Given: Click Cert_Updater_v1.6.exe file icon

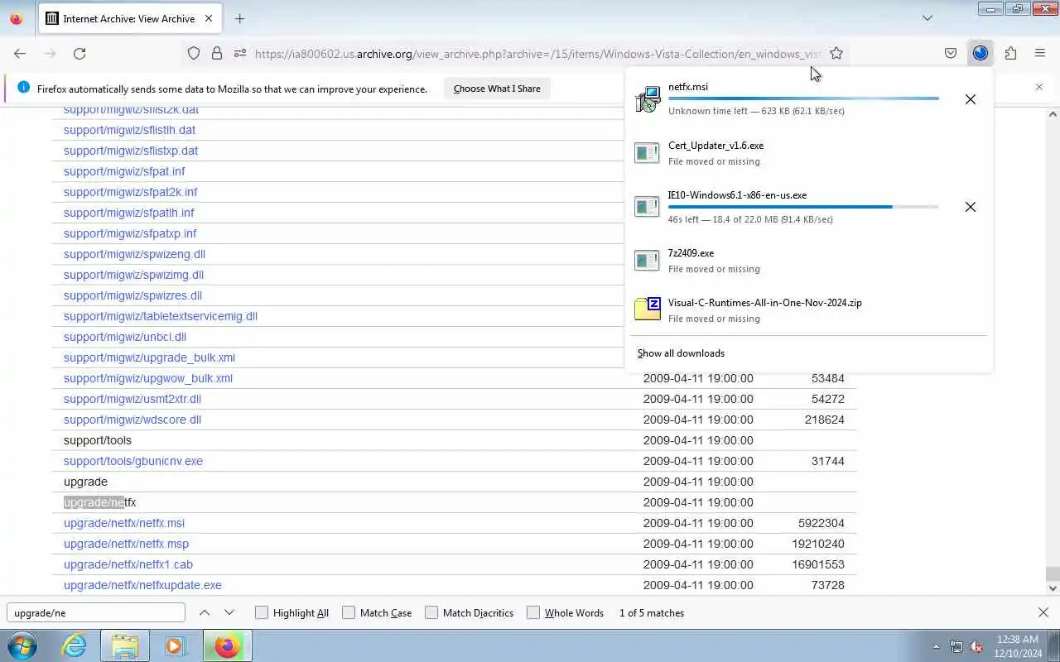Looking at the screenshot, I should coord(648,153).
